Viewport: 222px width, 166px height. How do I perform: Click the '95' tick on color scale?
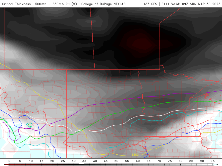tap(213, 161)
